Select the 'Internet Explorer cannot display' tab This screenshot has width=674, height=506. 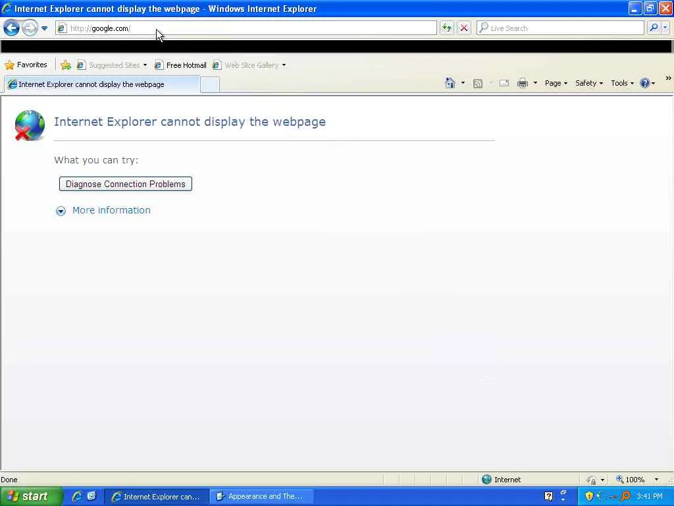coord(102,84)
